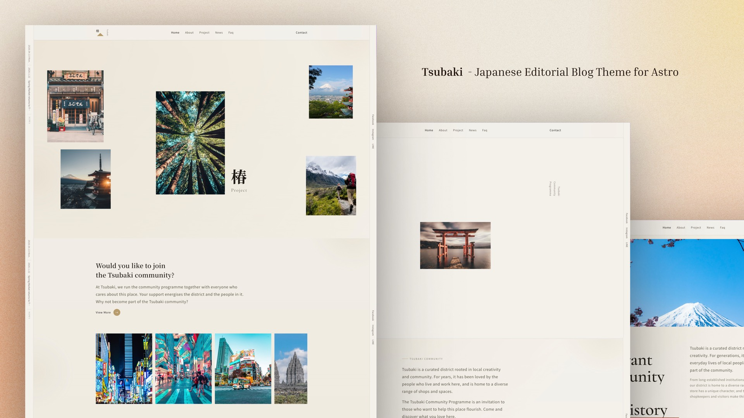Click Contact in the collage page header
The width and height of the screenshot is (744, 418).
(x=301, y=33)
